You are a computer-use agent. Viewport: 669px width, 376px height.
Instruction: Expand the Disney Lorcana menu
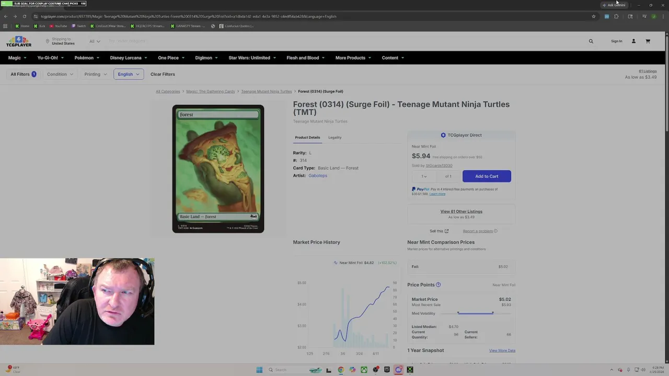[x=129, y=58]
